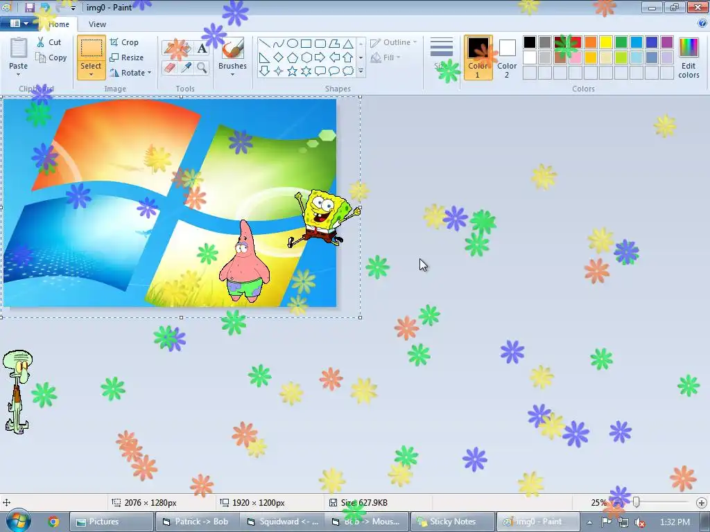Image resolution: width=710 pixels, height=532 pixels.
Task: Open the Edit colors dialog
Action: 689,58
